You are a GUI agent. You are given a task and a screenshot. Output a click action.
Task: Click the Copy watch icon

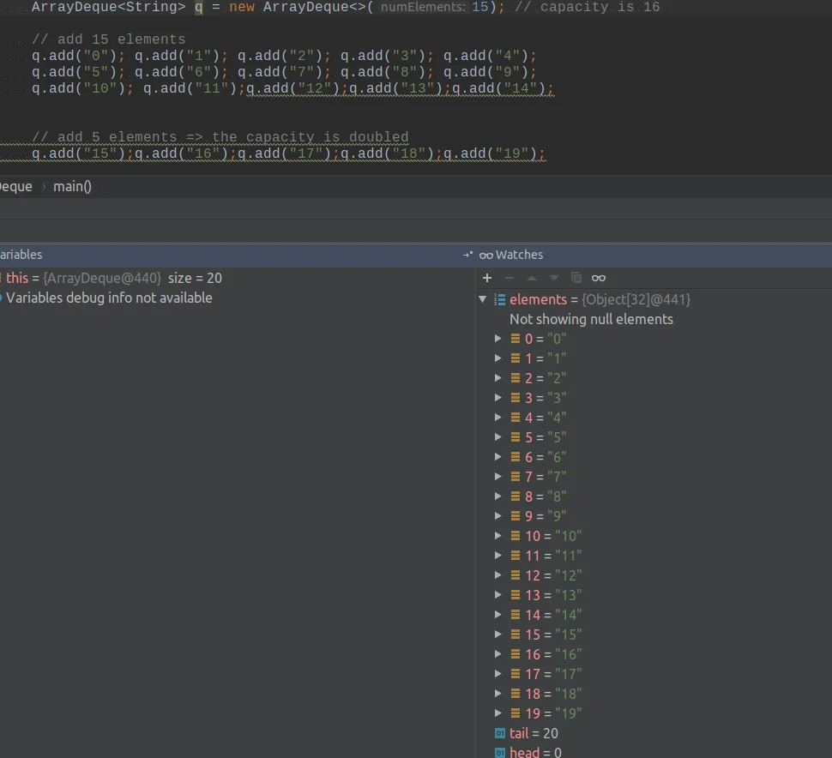click(x=576, y=278)
